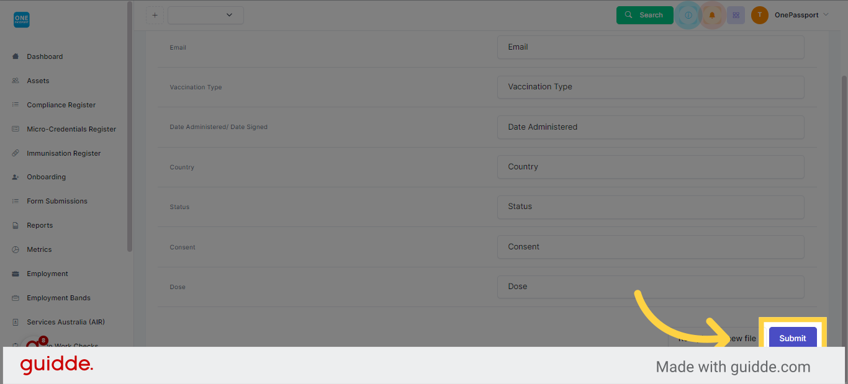Viewport: 848px width, 384px height.
Task: Open Employment Bands
Action: (x=58, y=298)
